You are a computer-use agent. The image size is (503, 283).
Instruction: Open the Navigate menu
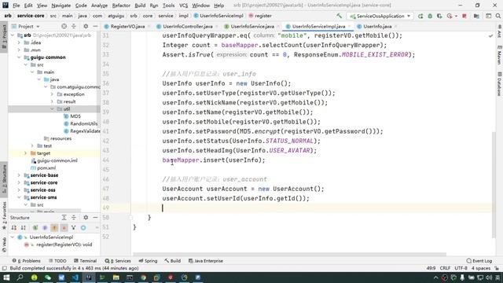pyautogui.click(x=61, y=6)
